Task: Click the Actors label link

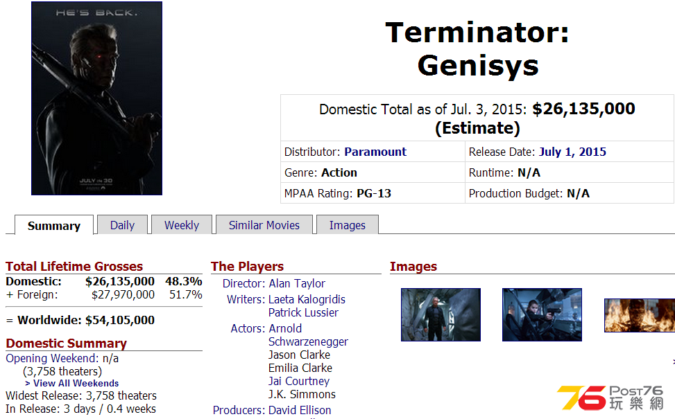Action: pos(248,328)
